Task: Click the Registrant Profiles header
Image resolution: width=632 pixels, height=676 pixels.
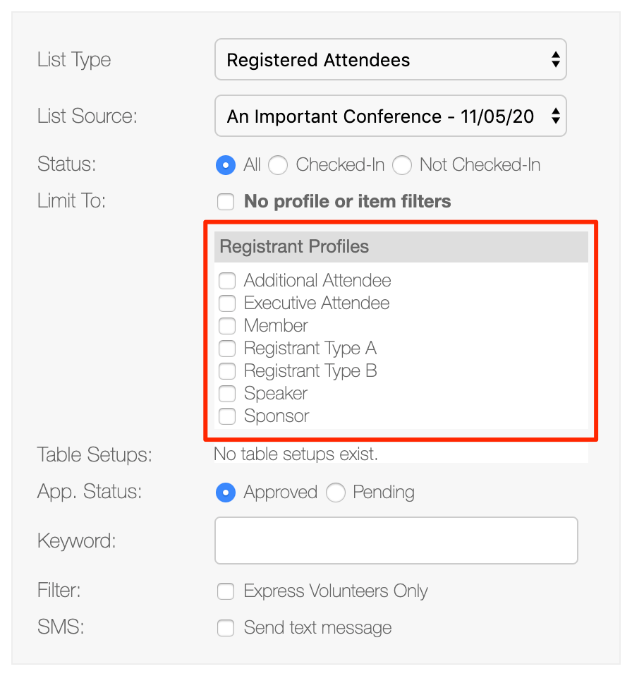Action: (401, 247)
